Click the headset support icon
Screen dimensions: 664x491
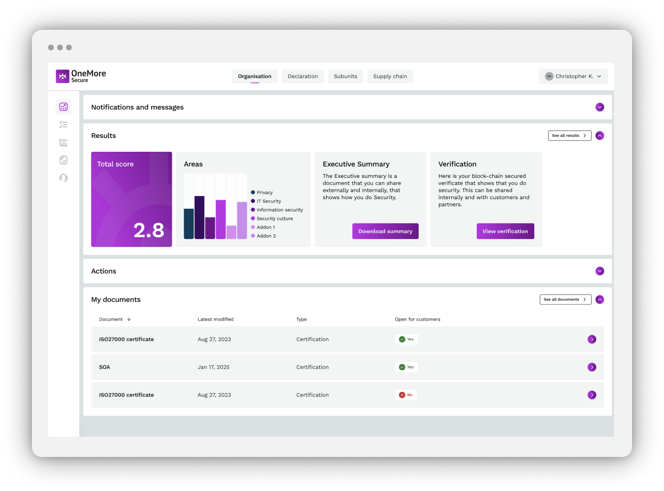coord(63,177)
